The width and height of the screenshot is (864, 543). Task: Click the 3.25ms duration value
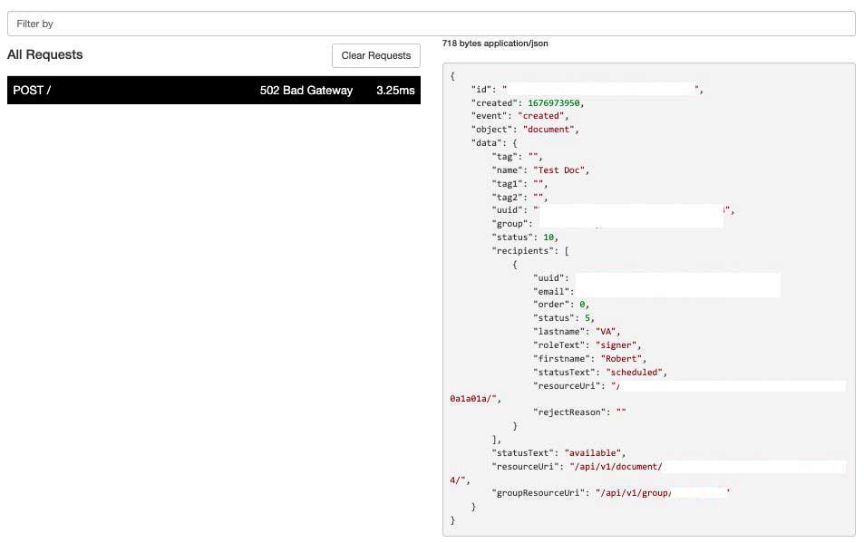[x=397, y=91]
